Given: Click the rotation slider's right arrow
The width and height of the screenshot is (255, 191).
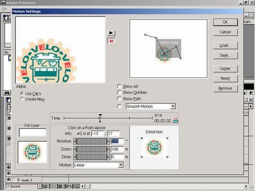Looking at the screenshot, I should 108,141.
